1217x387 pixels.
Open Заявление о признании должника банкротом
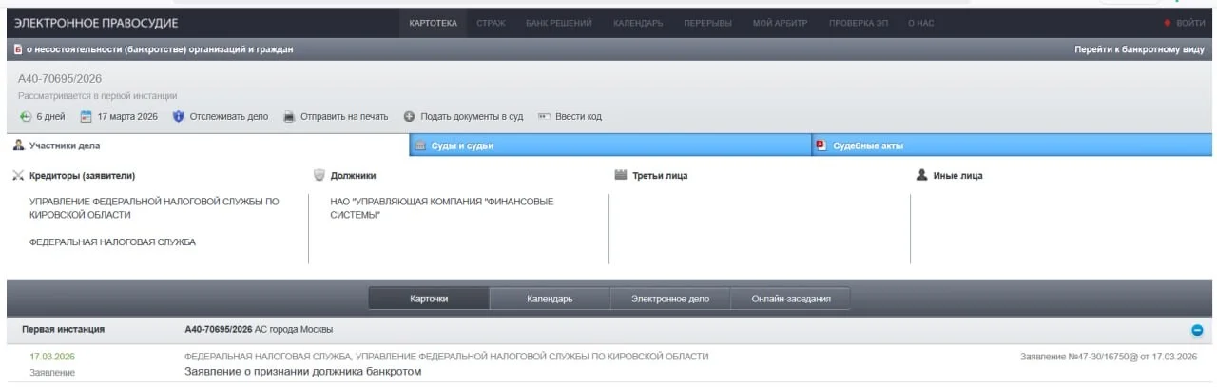pyautogui.click(x=302, y=372)
